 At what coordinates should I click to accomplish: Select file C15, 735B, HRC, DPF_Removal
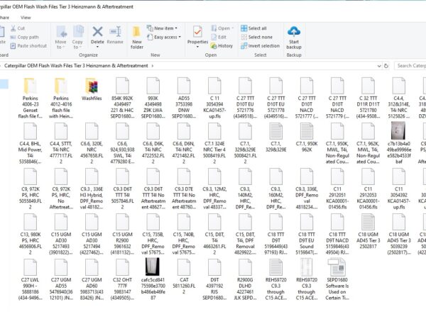[153, 234]
